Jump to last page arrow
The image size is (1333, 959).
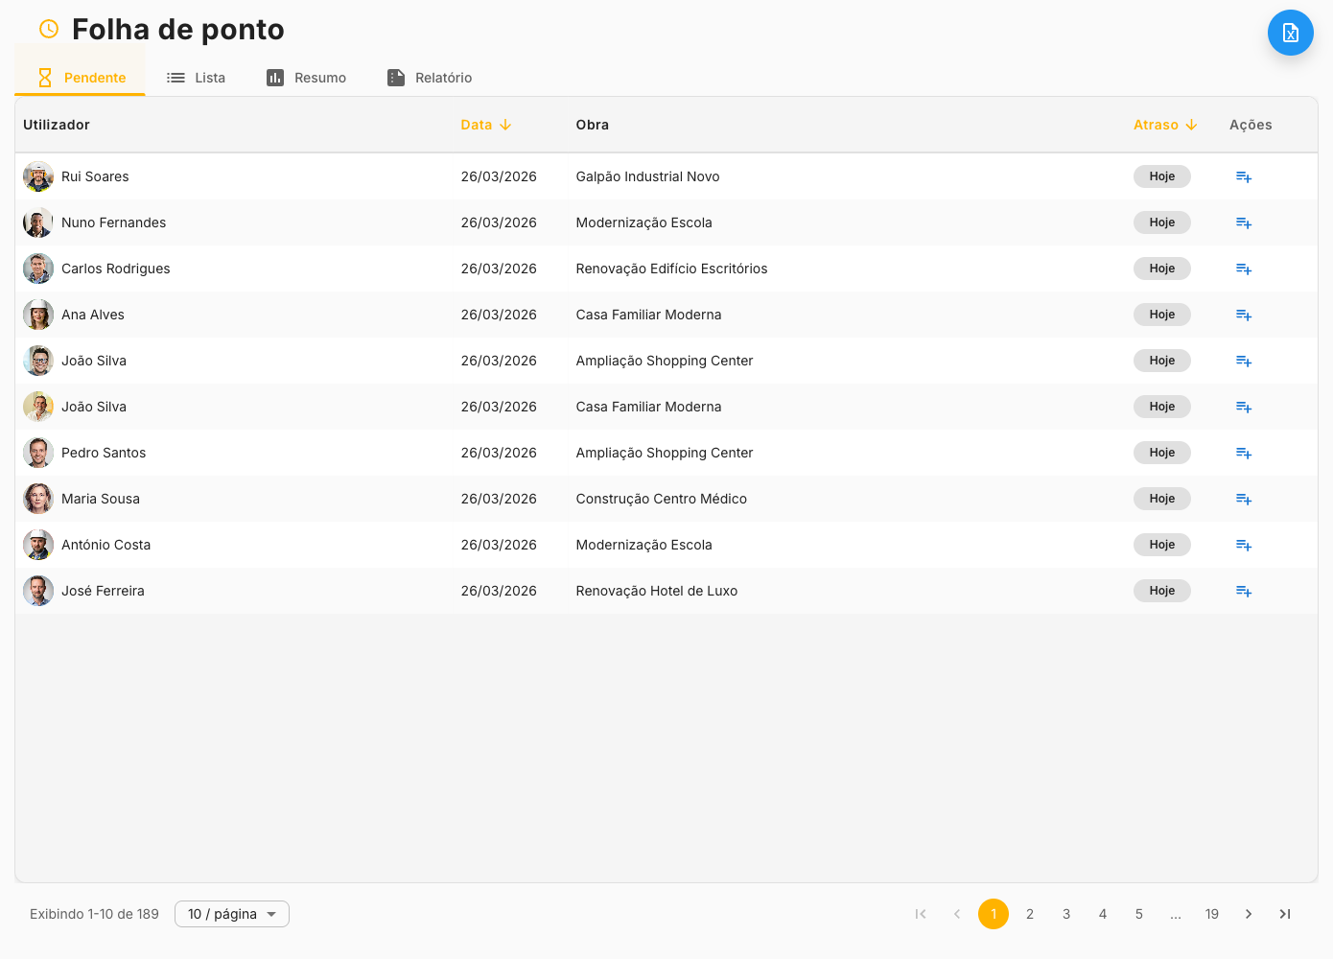point(1284,914)
